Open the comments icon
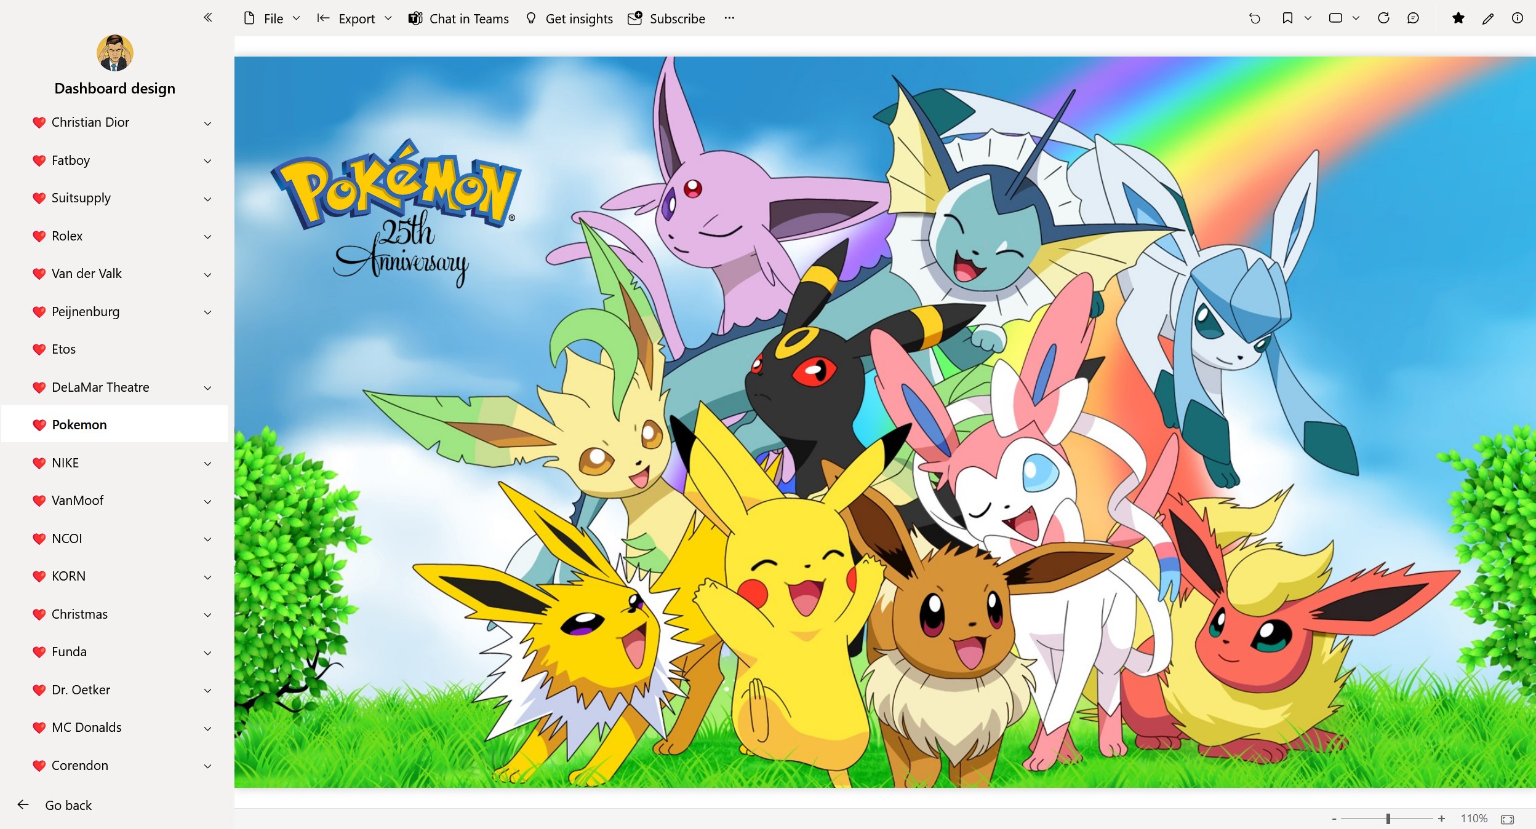The image size is (1536, 829). pyautogui.click(x=1413, y=18)
